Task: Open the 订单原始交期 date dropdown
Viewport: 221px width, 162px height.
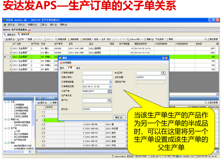Action: (x=110, y=86)
